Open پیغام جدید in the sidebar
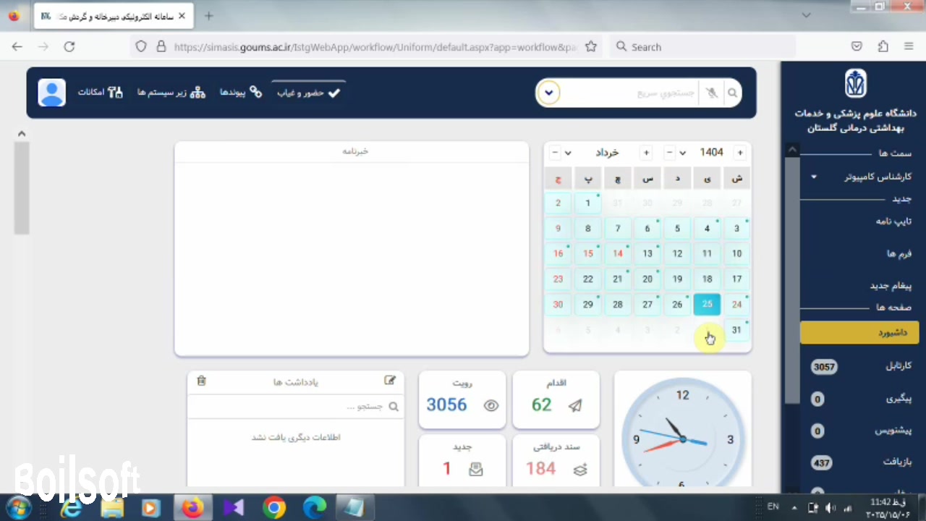Screen dimensions: 926x521 tap(891, 286)
